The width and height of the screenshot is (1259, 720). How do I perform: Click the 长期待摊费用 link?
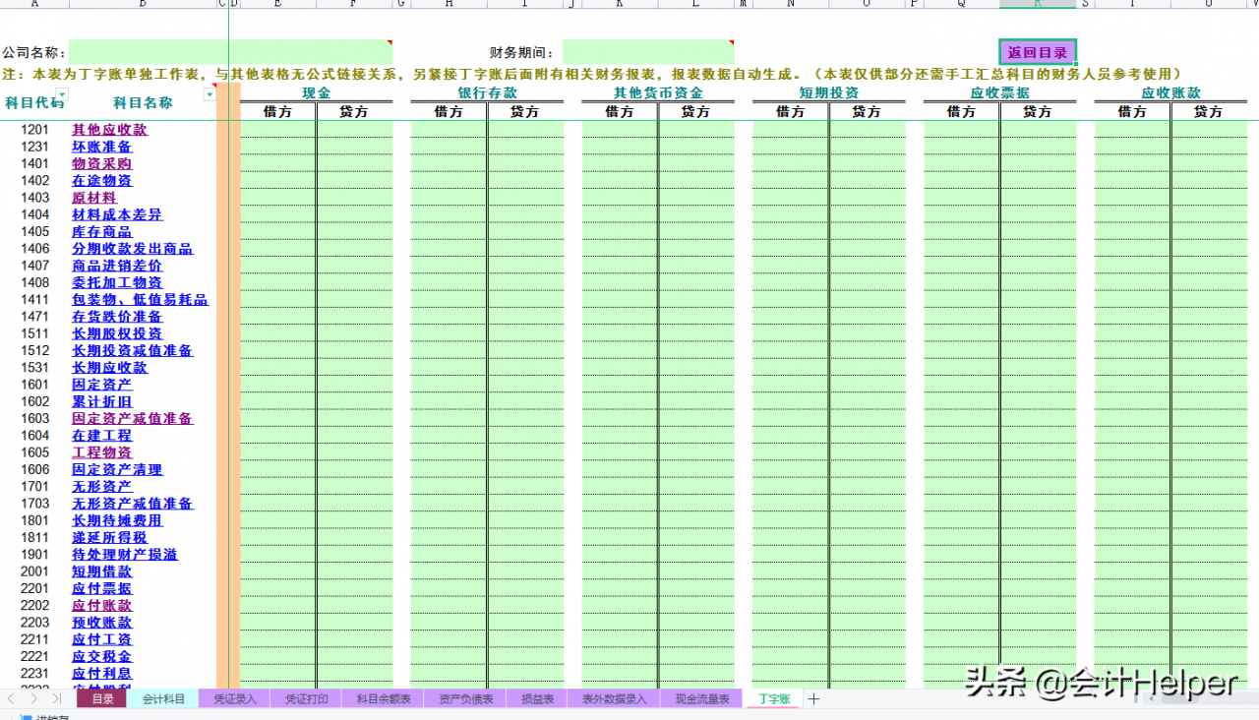117,521
